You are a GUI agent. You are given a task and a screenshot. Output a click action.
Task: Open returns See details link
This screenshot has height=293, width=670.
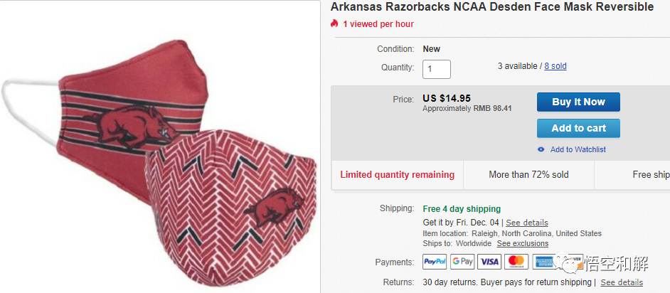pyautogui.click(x=621, y=282)
